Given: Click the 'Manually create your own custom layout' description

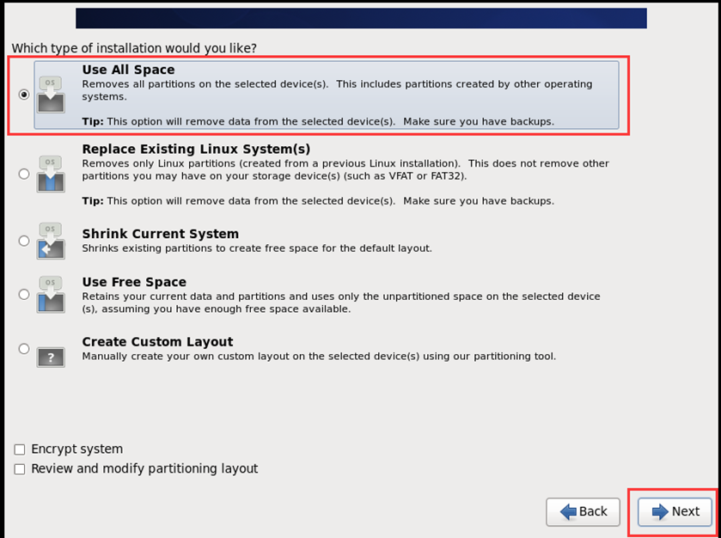Looking at the screenshot, I should tap(319, 357).
